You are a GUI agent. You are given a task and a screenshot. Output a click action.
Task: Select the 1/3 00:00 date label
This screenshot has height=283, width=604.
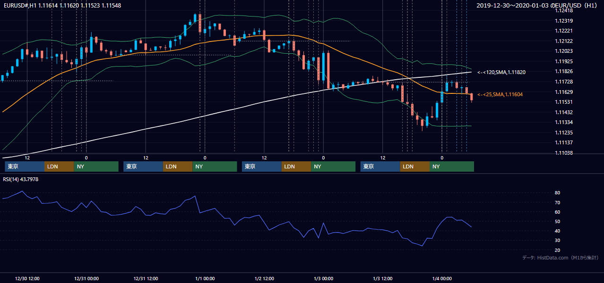point(323,278)
